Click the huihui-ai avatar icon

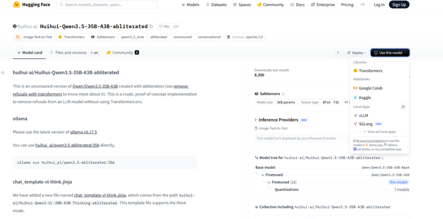(15, 26)
